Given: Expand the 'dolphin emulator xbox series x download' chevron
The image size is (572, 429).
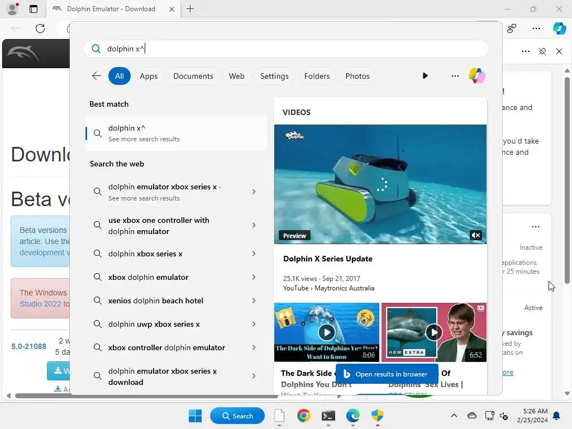Looking at the screenshot, I should (x=254, y=376).
